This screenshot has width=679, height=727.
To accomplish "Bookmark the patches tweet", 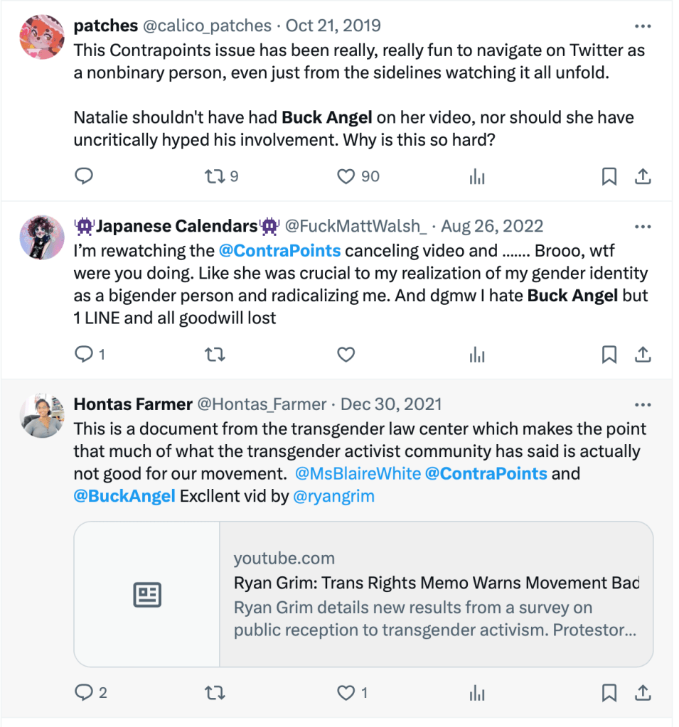I will coord(609,177).
